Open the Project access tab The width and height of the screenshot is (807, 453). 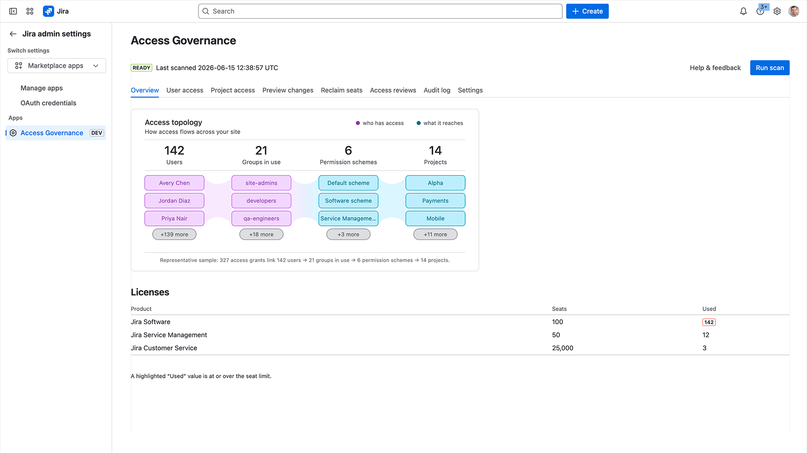point(233,90)
